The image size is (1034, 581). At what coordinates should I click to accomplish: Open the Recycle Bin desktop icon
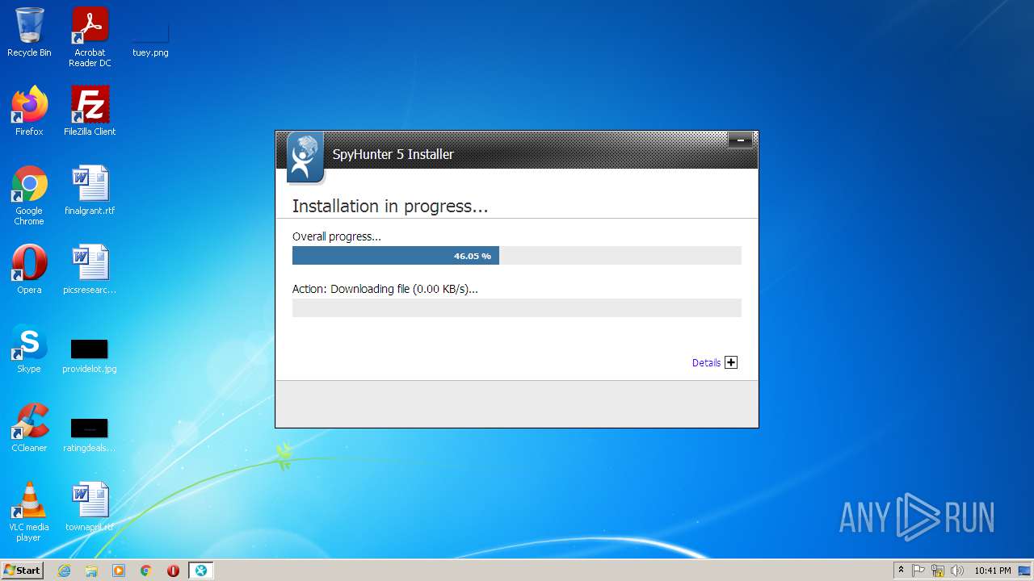point(29,32)
